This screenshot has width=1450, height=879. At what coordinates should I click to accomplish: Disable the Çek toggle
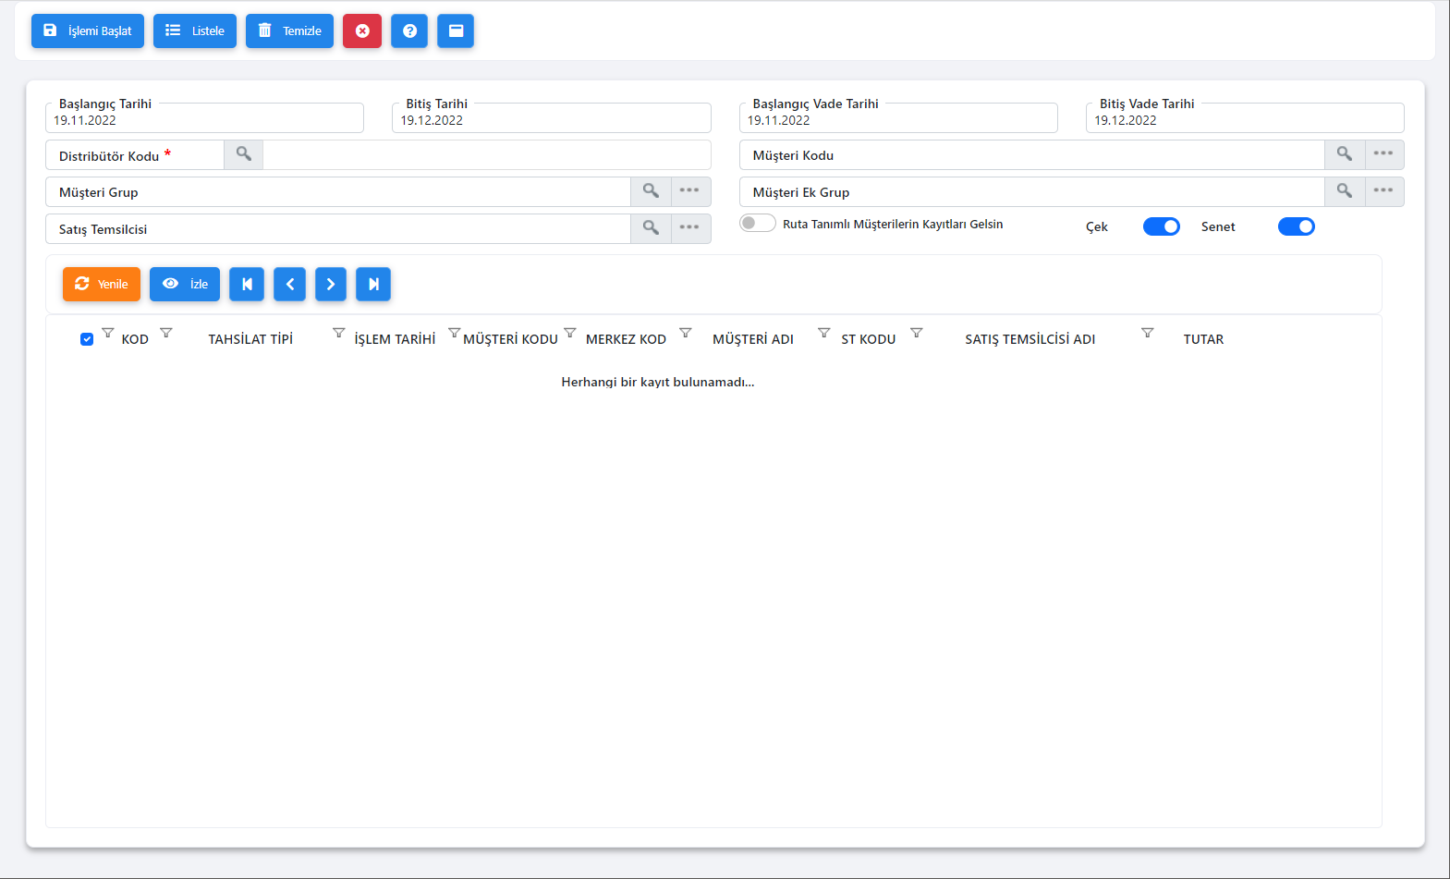coord(1161,226)
